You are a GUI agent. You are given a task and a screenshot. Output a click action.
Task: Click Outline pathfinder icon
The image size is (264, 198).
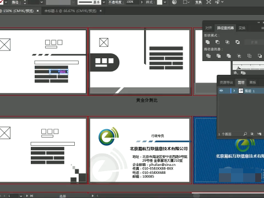[x=249, y=56]
